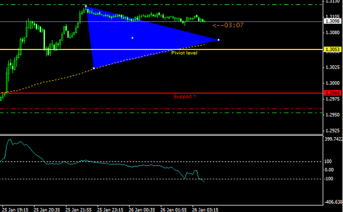This screenshot has width=343, height=212.
Task: Click the 1.2925 price axis value
Action: coord(333,131)
